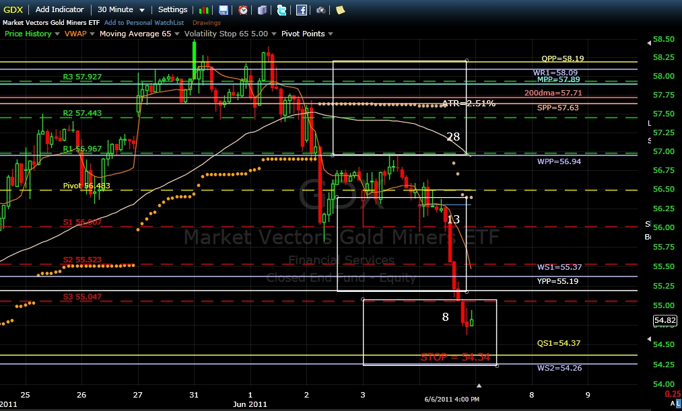The image size is (682, 411).
Task: Click the S1 56.007 support label
Action: click(x=82, y=222)
